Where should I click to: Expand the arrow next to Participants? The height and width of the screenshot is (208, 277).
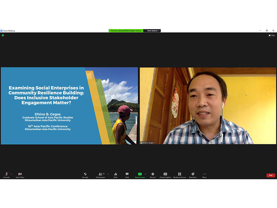108,174
